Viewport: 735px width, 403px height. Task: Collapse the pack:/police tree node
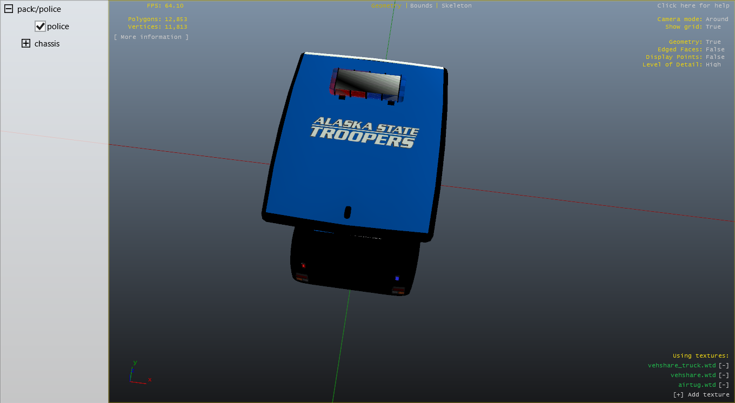tap(9, 9)
